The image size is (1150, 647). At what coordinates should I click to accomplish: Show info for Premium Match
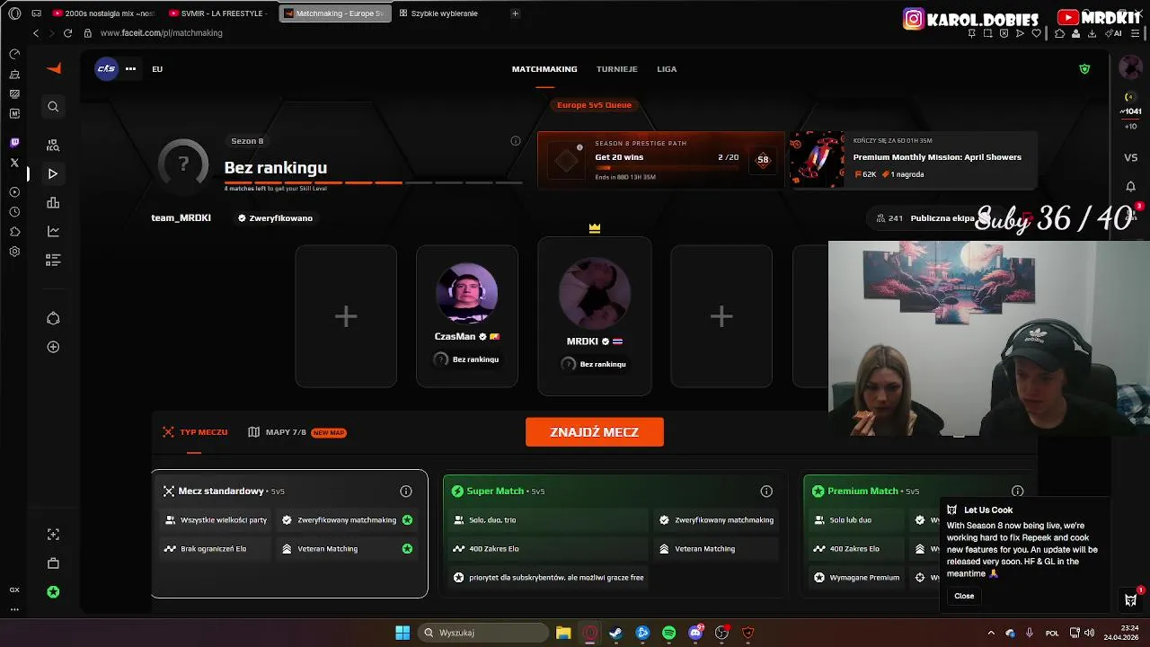1017,492
